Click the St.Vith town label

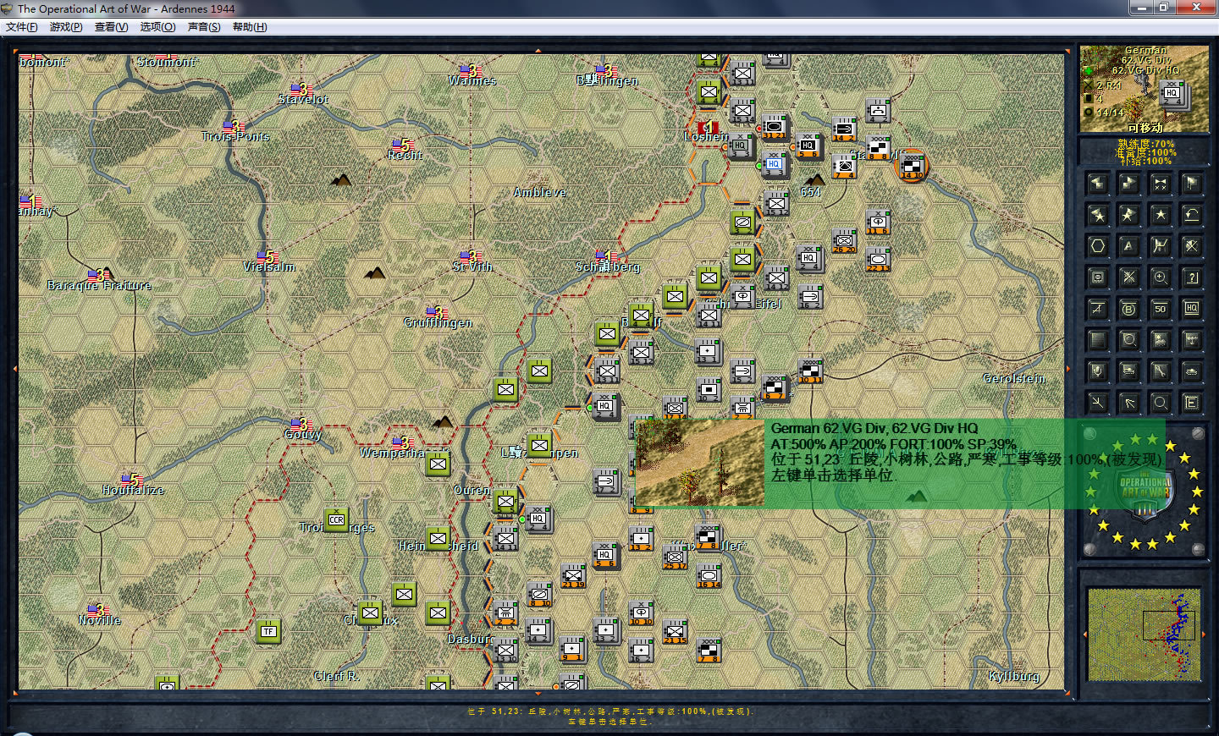(472, 266)
